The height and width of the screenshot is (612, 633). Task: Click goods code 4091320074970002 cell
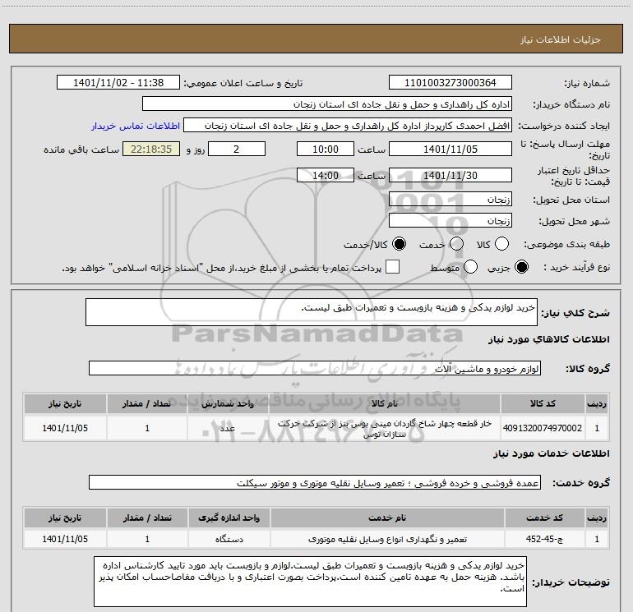click(543, 428)
